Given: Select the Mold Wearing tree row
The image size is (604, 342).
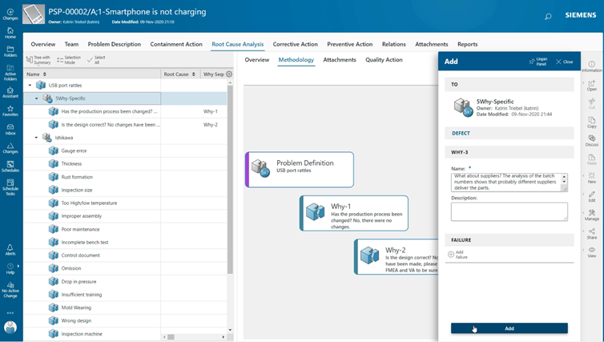Looking at the screenshot, I should tap(125, 308).
